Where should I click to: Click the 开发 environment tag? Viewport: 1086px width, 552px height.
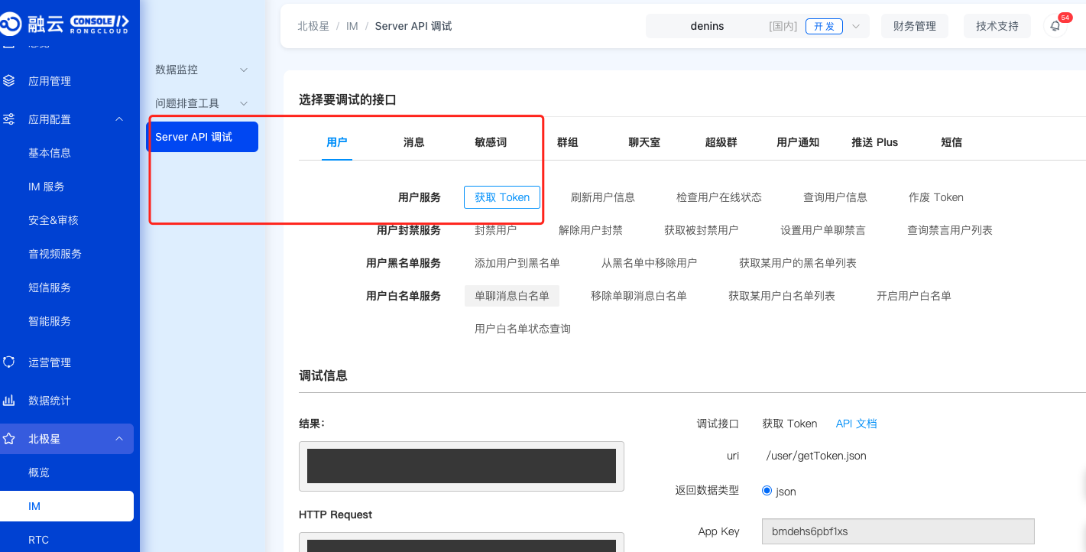point(824,26)
